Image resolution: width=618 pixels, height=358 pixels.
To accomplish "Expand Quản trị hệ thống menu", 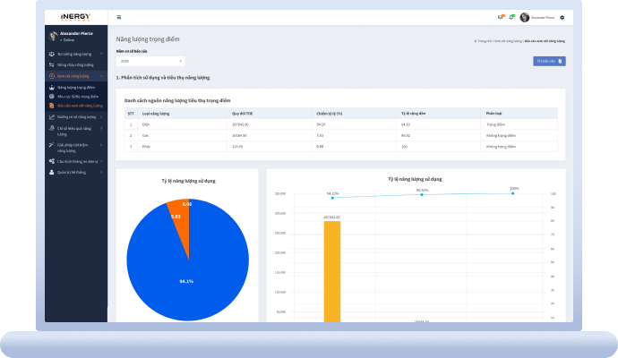I will (75, 172).
